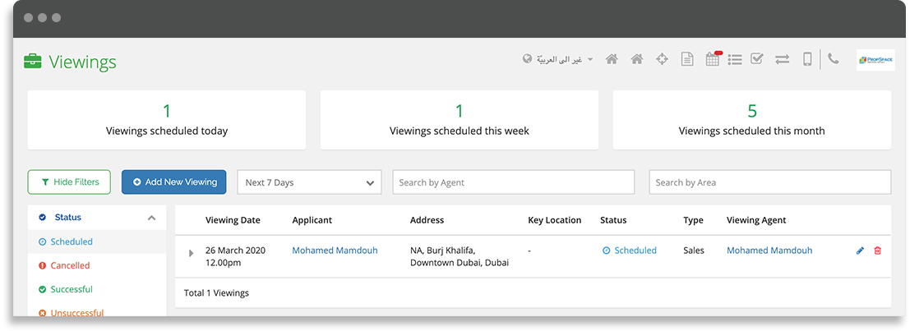Open applicant Mohamed Mamdouh link
The height and width of the screenshot is (331, 919).
pos(335,251)
